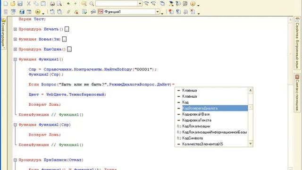This screenshot has width=302, height=170.
Task: Click the yellow information icon
Action: point(193,3)
